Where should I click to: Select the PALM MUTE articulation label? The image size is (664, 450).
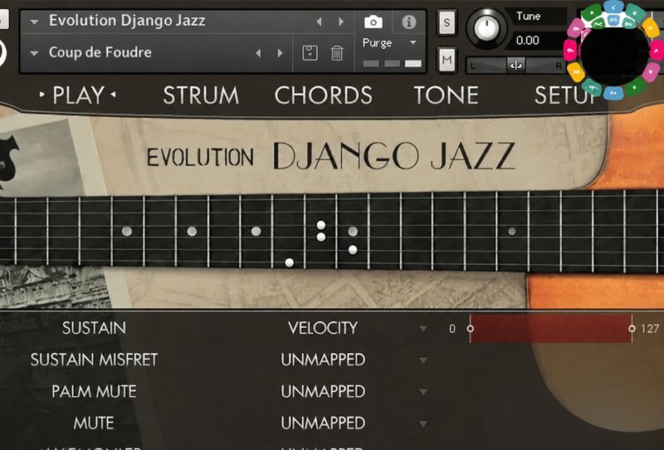pos(94,392)
